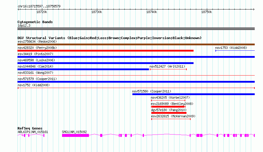Click the 18740k ruler tick label

[x=152, y=12]
